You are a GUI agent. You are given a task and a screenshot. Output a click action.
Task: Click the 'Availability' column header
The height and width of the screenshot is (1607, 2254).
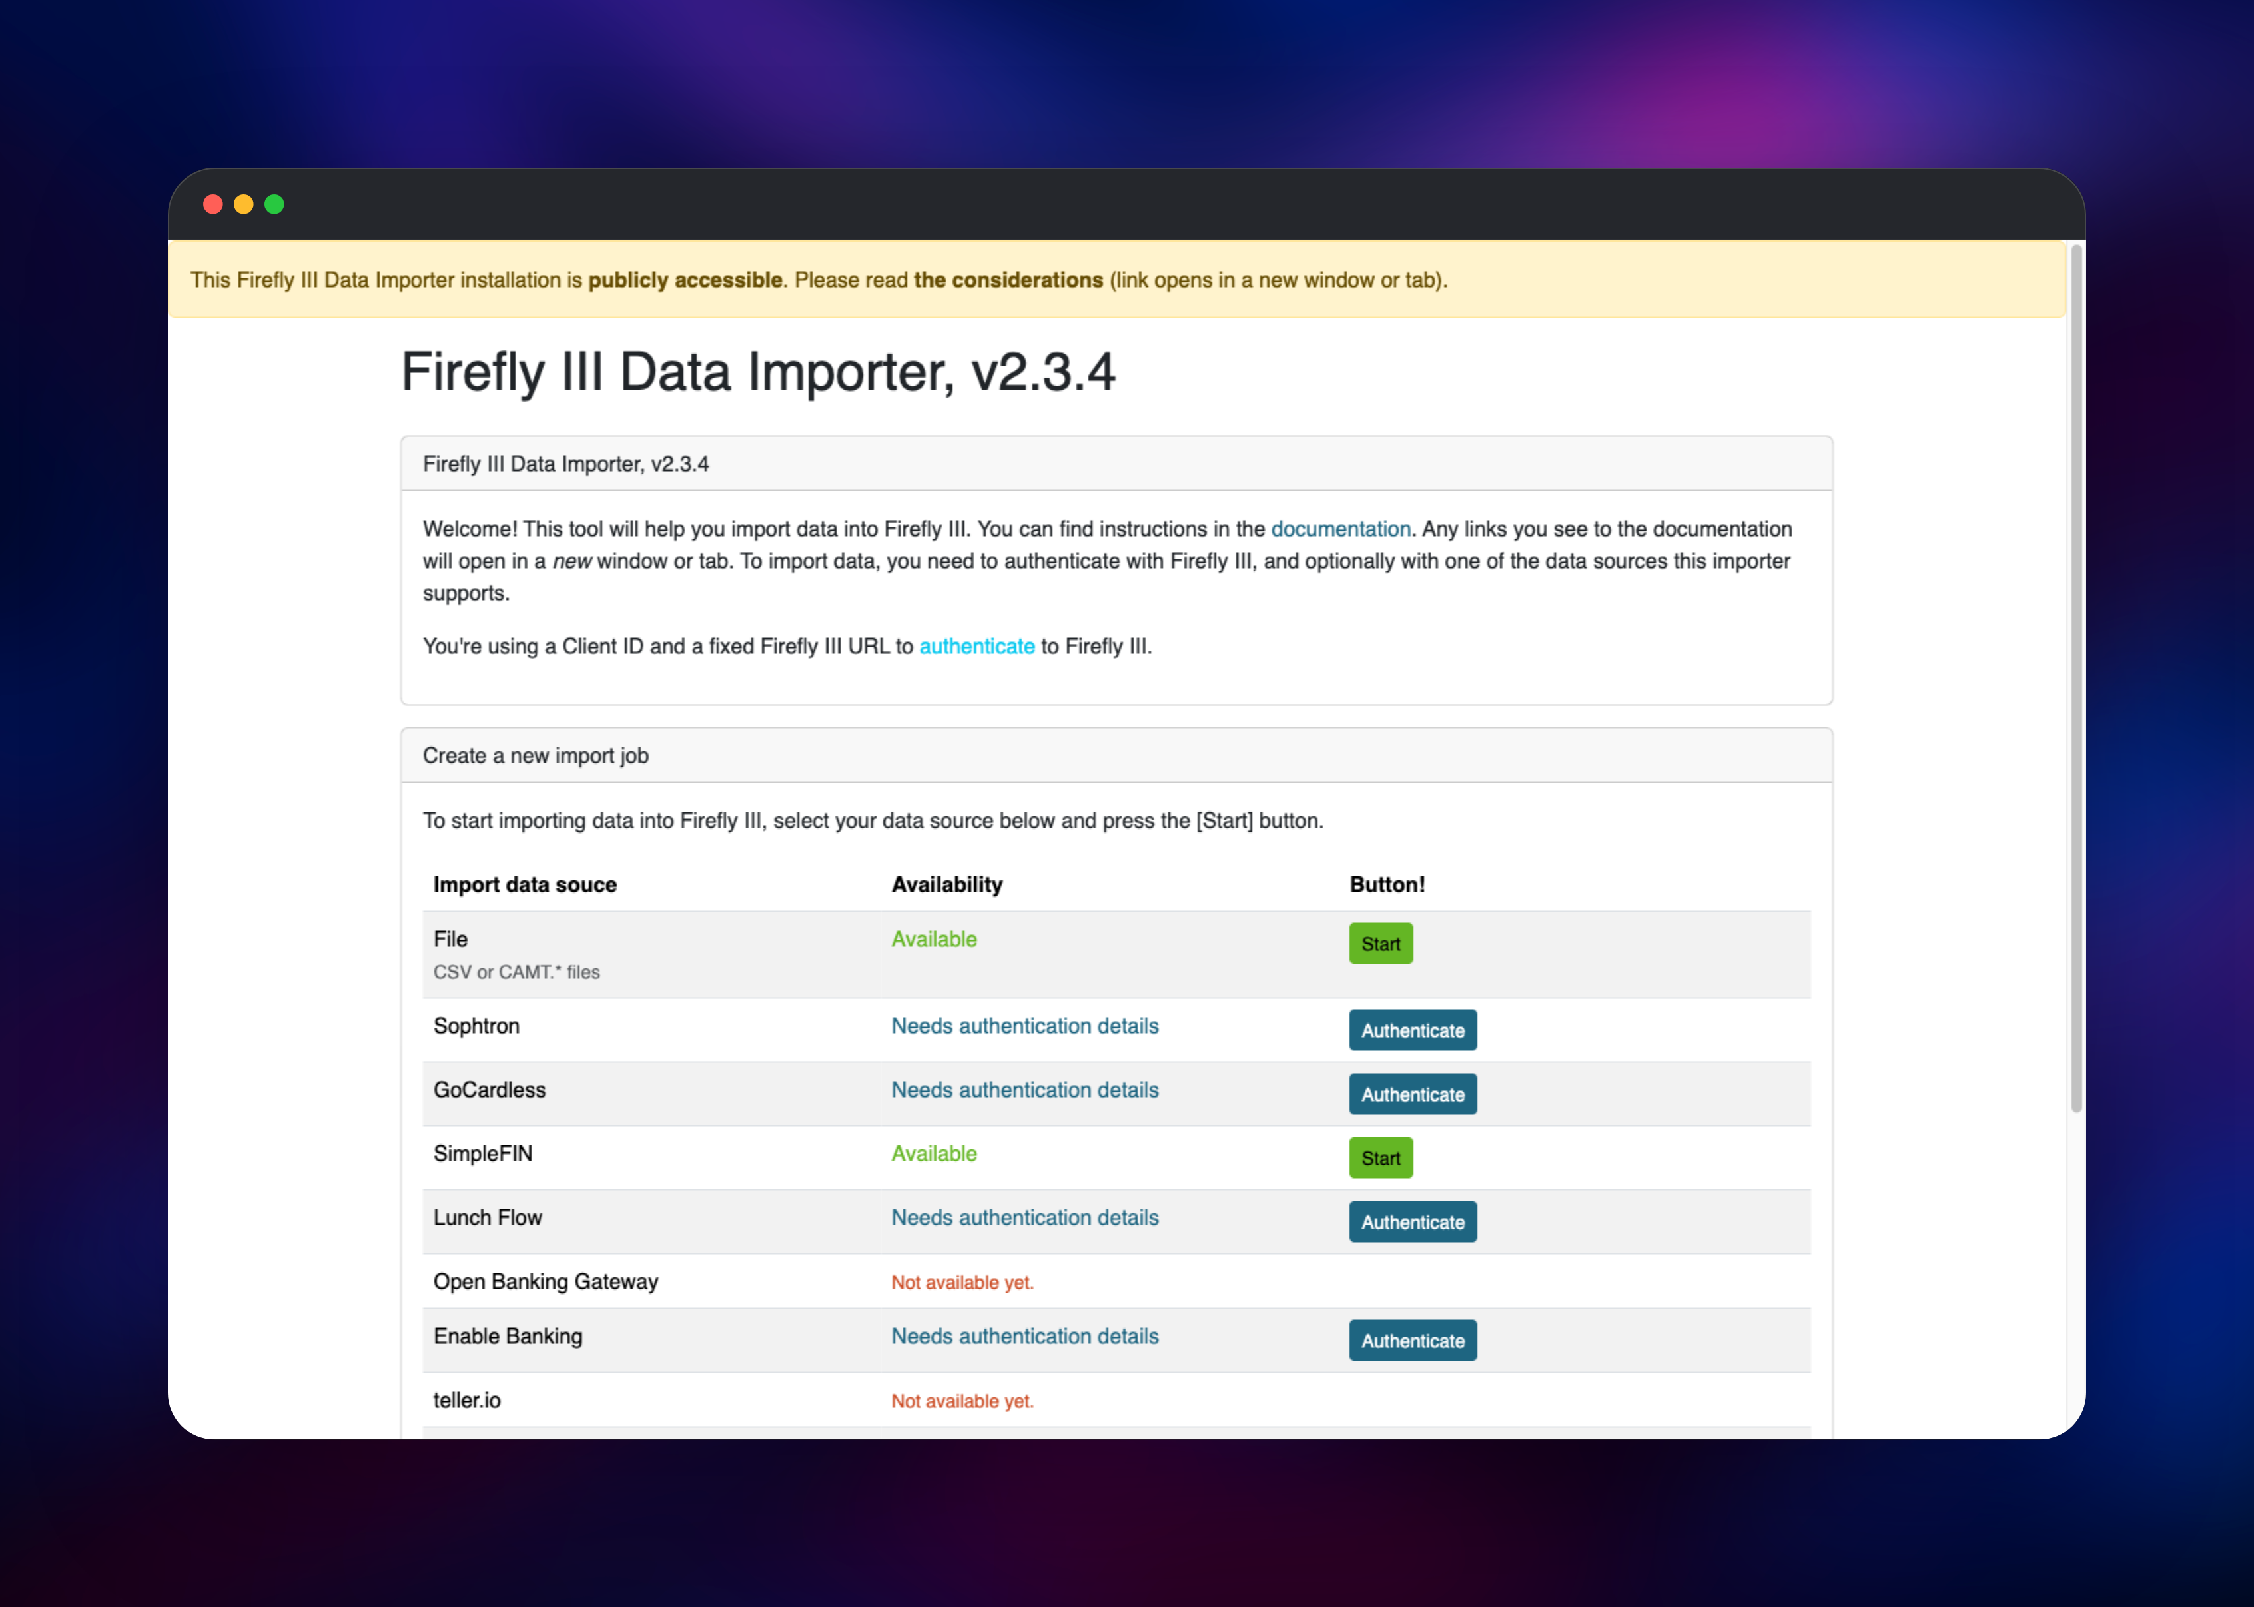[x=947, y=884]
